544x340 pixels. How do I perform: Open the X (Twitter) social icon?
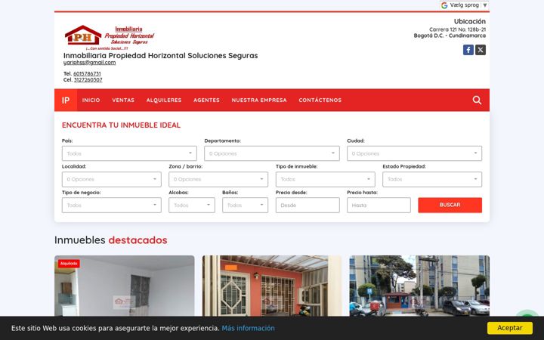(x=481, y=50)
